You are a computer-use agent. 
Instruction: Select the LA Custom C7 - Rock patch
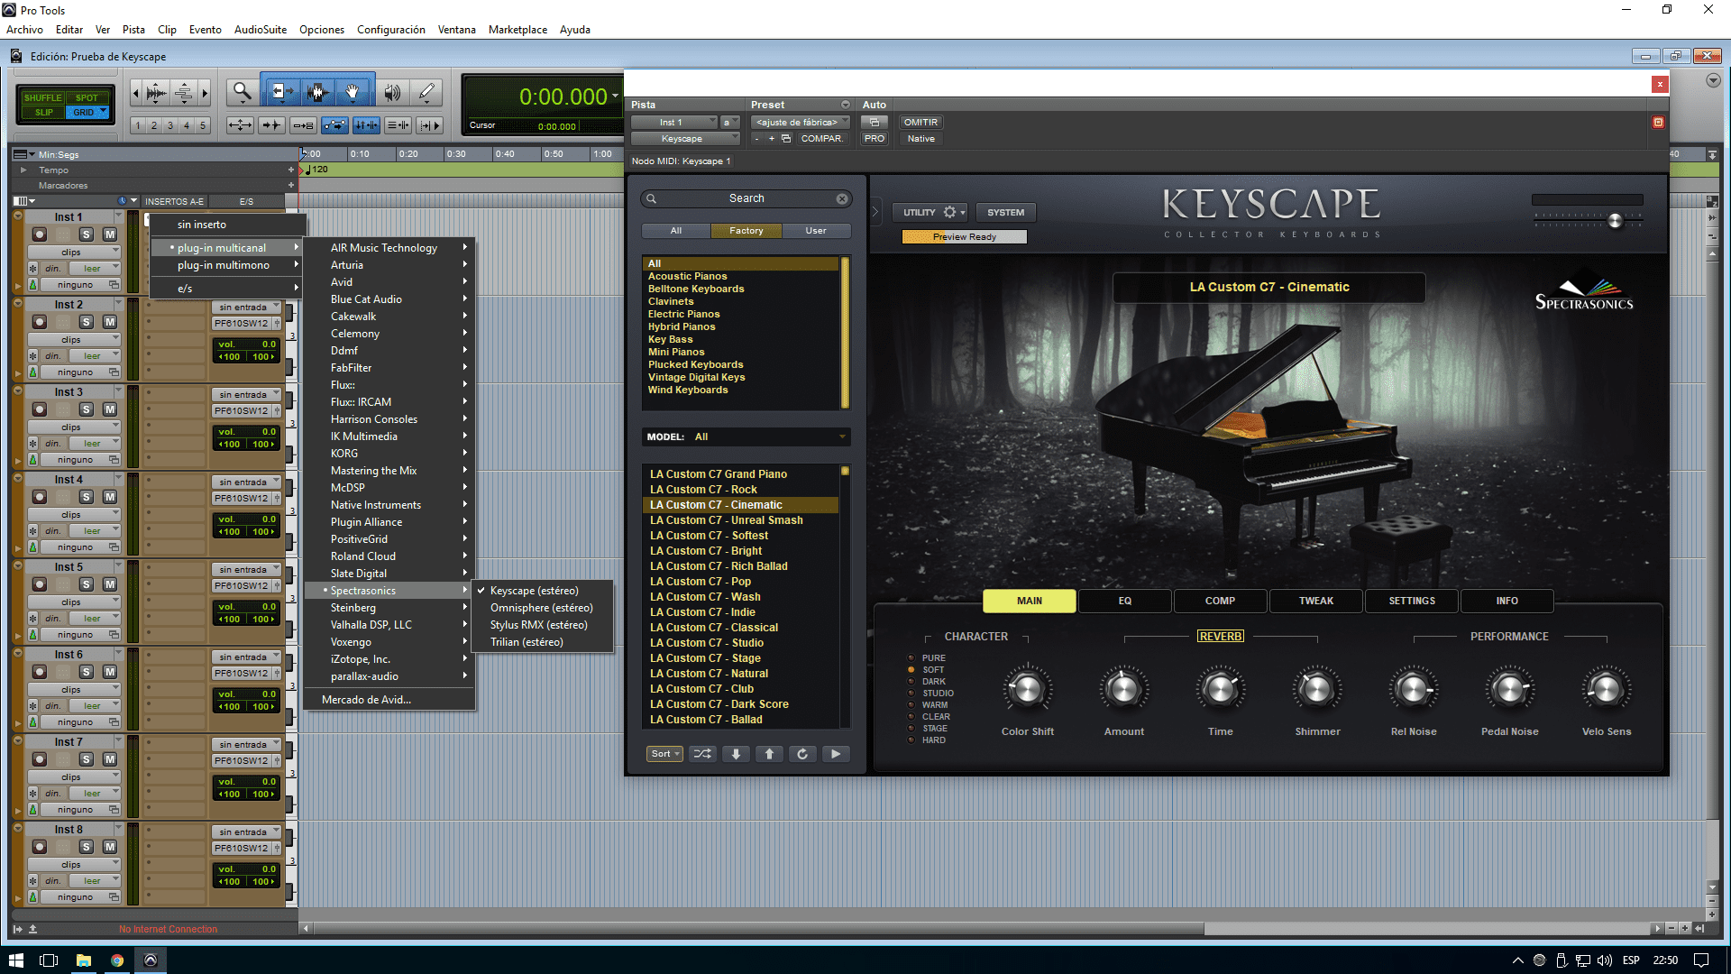(x=703, y=490)
